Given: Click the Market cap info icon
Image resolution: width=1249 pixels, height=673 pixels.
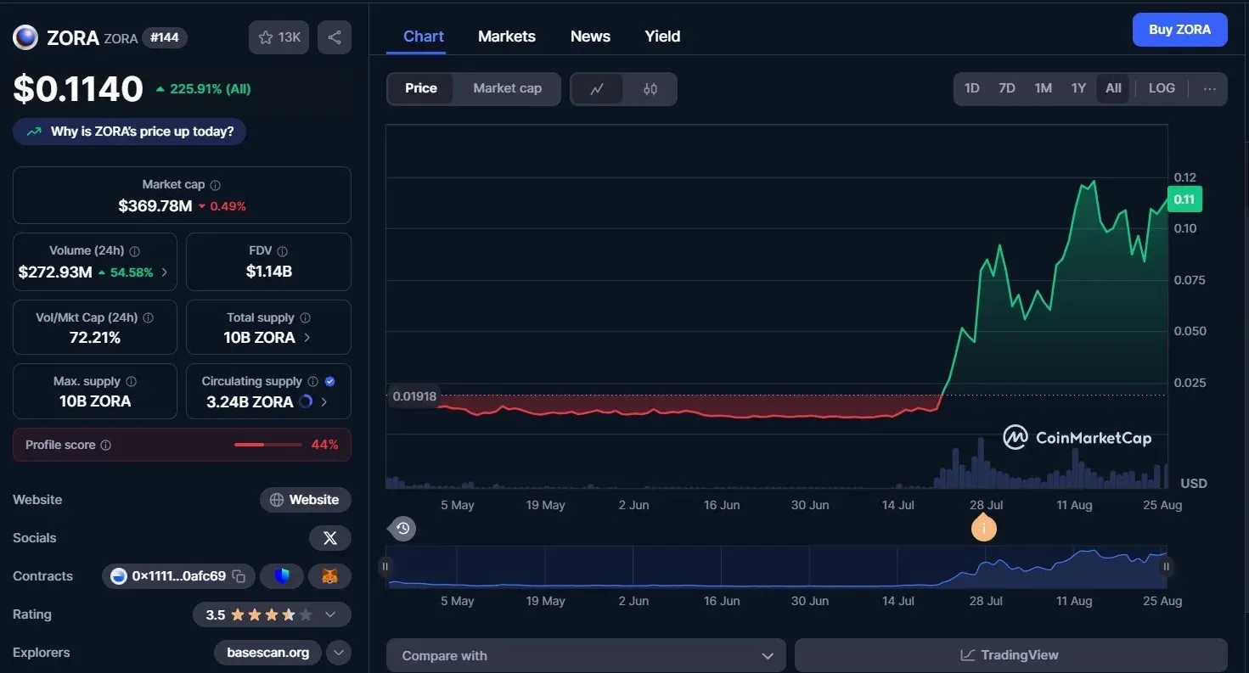Looking at the screenshot, I should click(x=215, y=185).
